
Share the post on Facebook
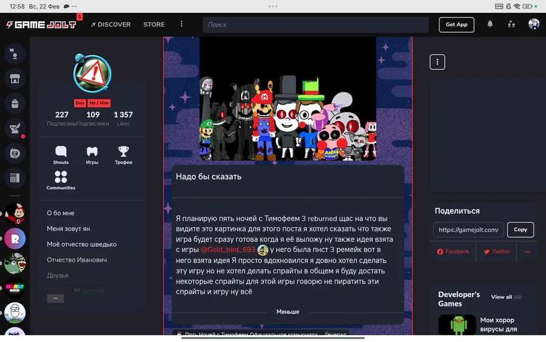pyautogui.click(x=453, y=251)
